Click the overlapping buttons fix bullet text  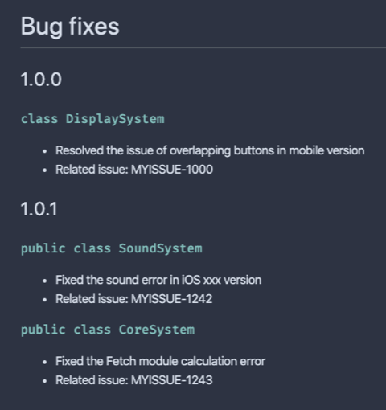tap(210, 150)
